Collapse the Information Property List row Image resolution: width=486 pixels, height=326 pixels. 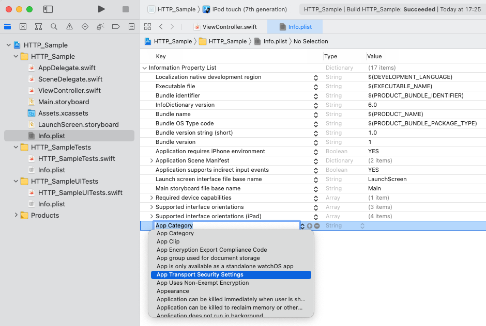145,68
